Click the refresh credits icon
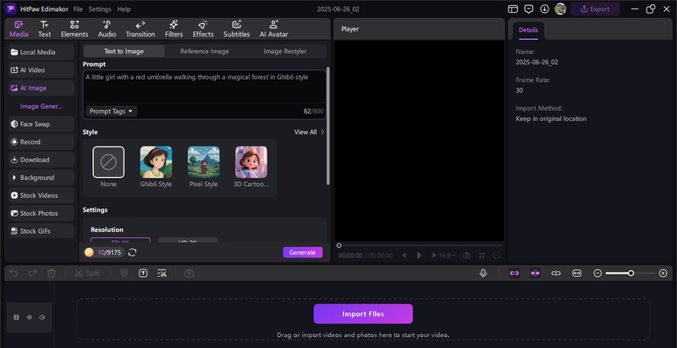This screenshot has height=348, width=677. point(133,252)
